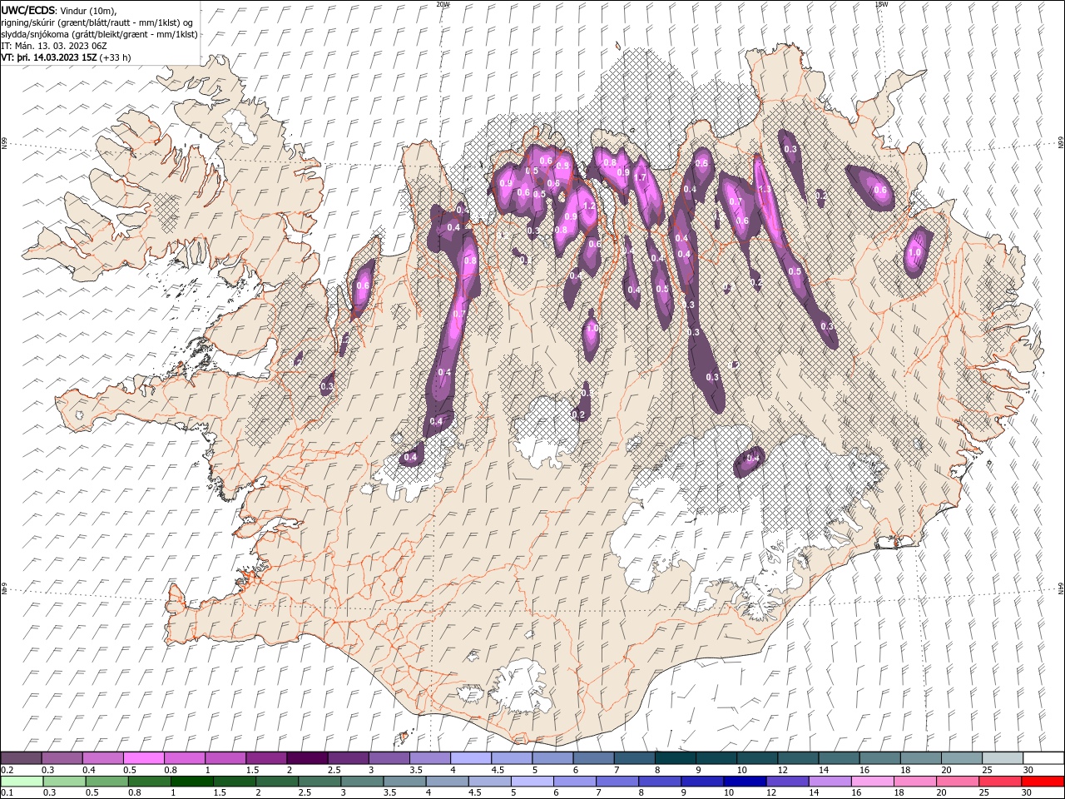
Task: Click the '1.7' snowfall value on map
Action: (641, 177)
